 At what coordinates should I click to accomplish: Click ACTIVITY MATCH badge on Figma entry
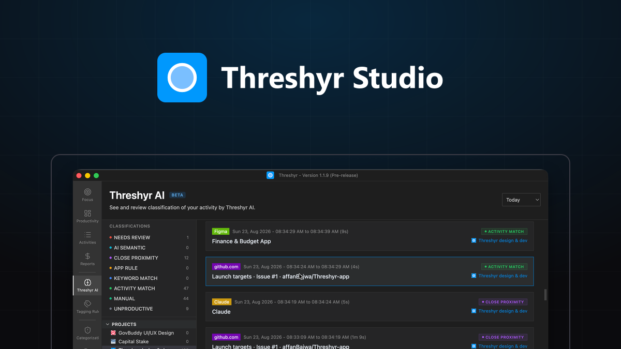[x=504, y=232]
